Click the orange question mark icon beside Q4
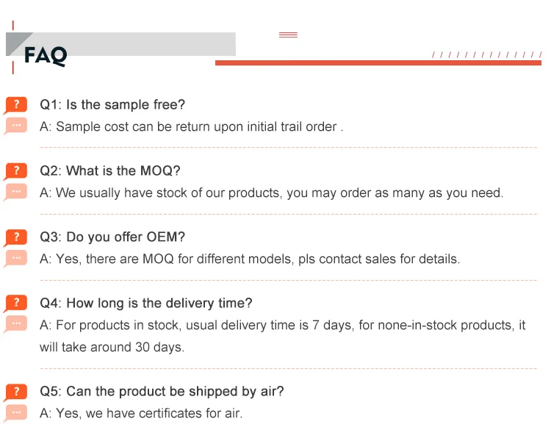 coord(16,303)
